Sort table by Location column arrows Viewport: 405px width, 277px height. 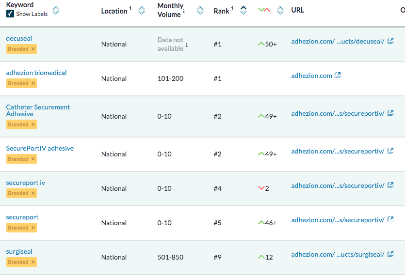142,10
